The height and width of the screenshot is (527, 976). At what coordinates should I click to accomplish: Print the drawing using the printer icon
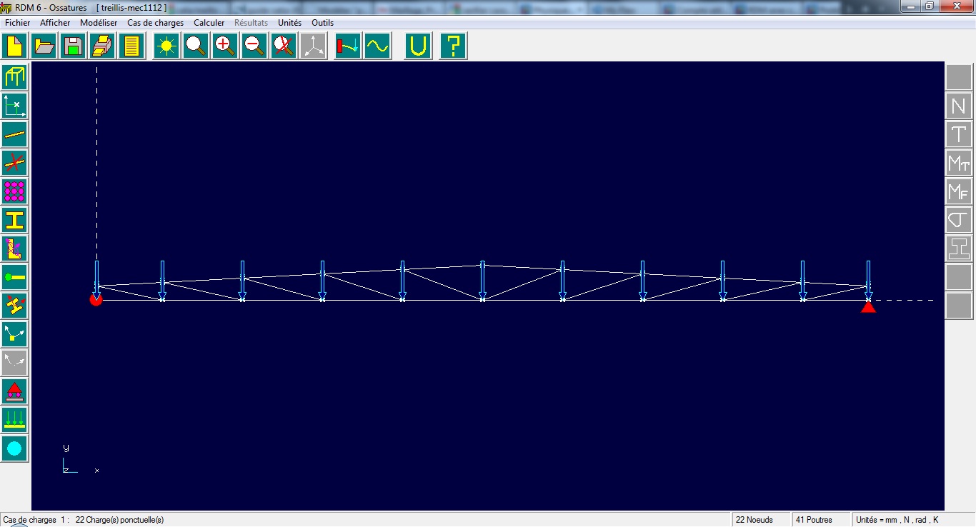tap(103, 46)
